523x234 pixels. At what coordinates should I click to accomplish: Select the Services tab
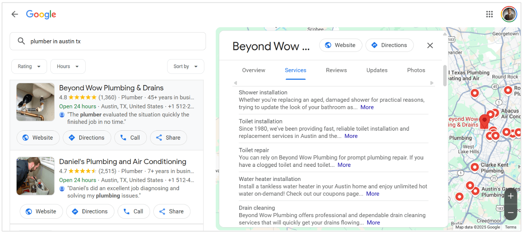click(296, 70)
